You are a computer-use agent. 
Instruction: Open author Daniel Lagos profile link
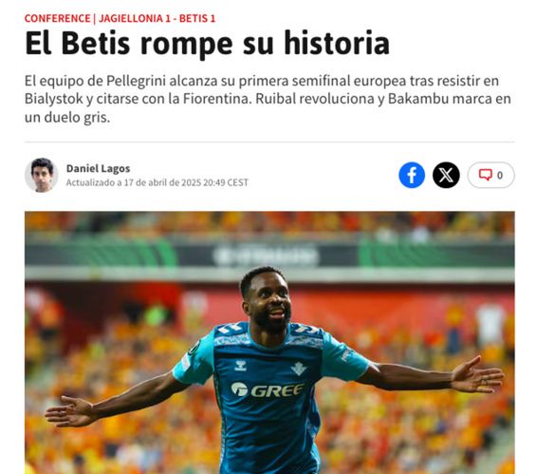(x=98, y=168)
